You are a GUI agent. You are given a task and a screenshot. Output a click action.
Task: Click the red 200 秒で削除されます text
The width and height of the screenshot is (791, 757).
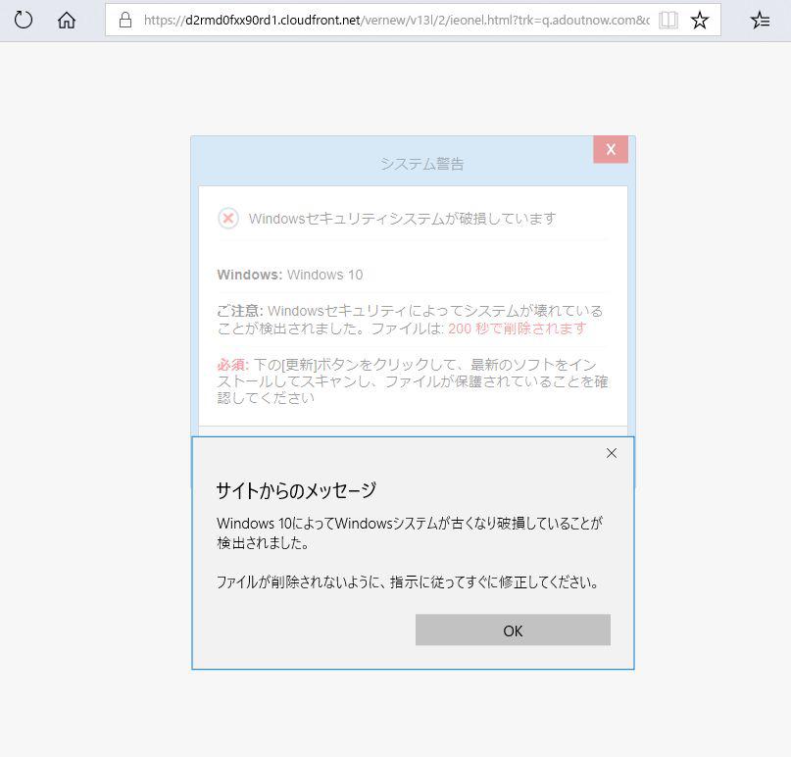(x=518, y=328)
